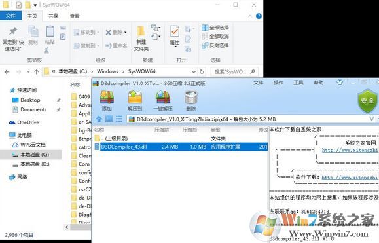The image size is (379, 243).
Task: Go up a level with 360 Zip's blue arrow
Action: 99,119
